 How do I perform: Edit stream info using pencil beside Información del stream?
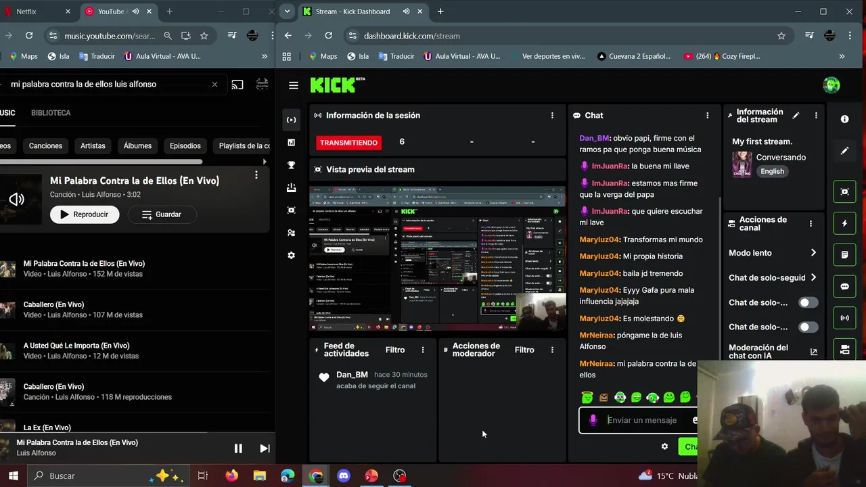(796, 116)
